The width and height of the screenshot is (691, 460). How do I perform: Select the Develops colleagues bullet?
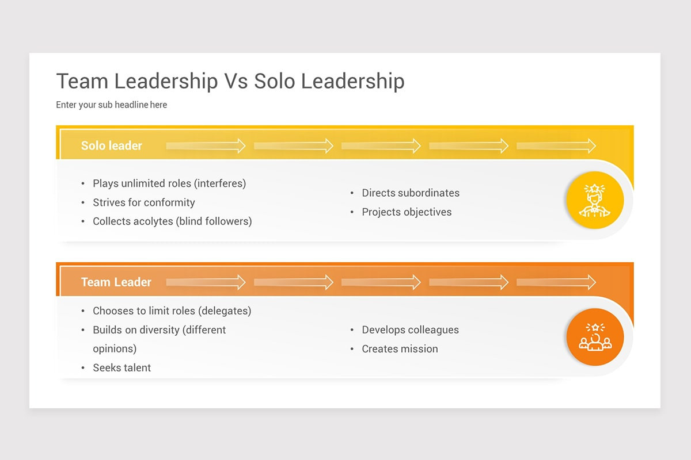click(410, 330)
